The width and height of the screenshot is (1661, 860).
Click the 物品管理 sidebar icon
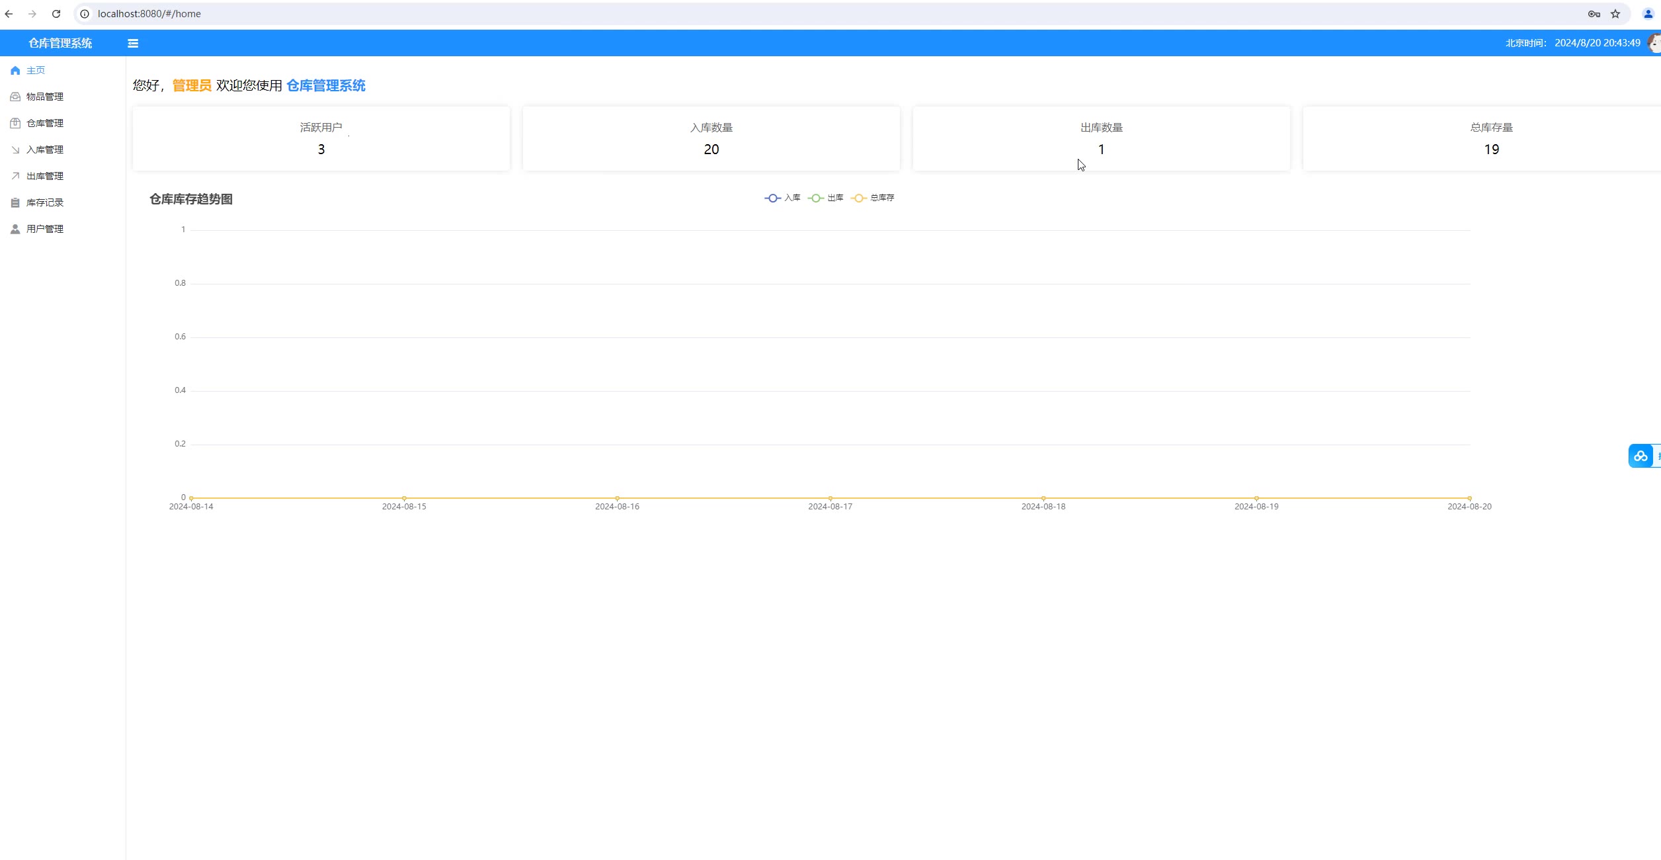(x=15, y=97)
